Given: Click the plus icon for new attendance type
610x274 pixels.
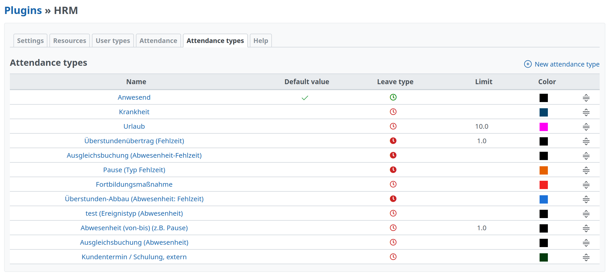Looking at the screenshot, I should pyautogui.click(x=528, y=64).
